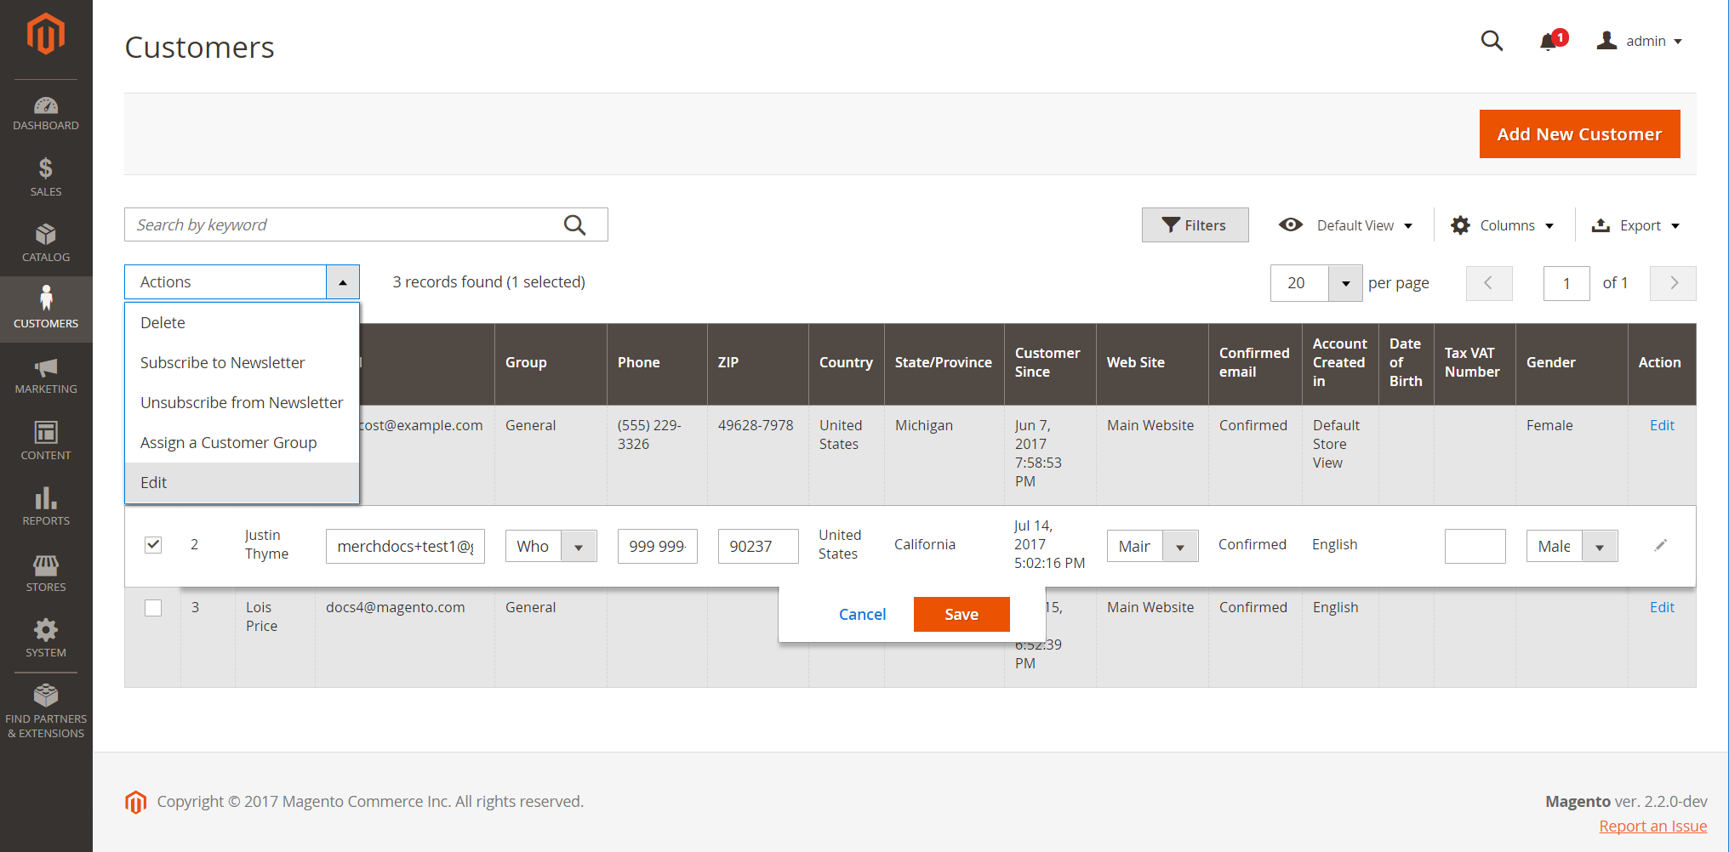Click Add New Customer button
This screenshot has width=1729, height=852.
(x=1579, y=134)
